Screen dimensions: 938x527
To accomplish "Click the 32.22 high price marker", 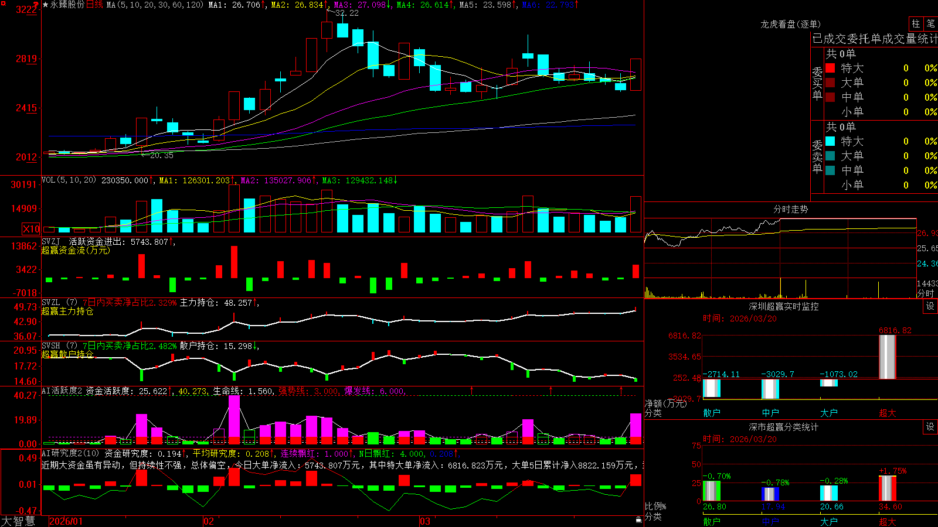I will pyautogui.click(x=346, y=13).
